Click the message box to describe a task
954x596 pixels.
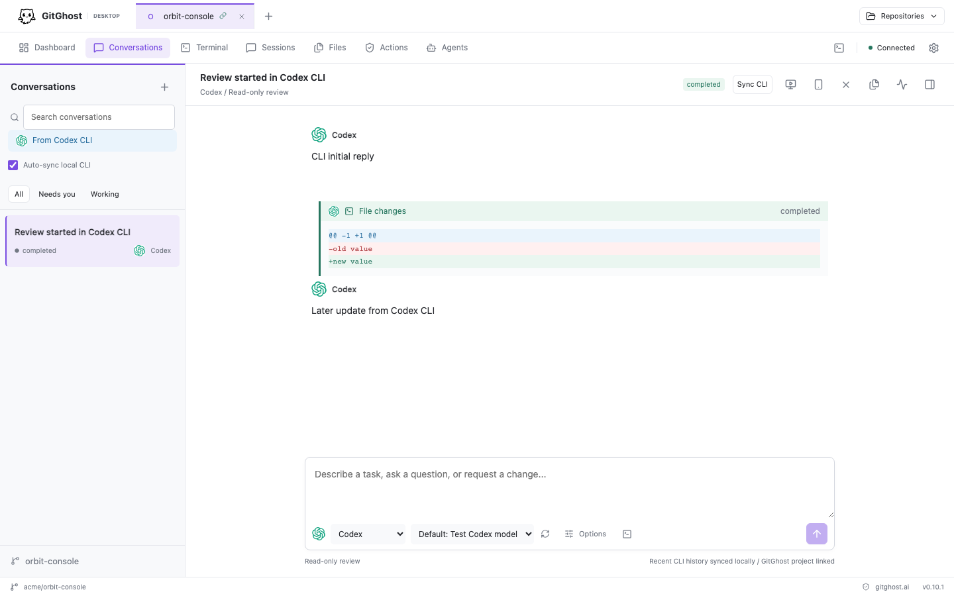[x=570, y=487]
